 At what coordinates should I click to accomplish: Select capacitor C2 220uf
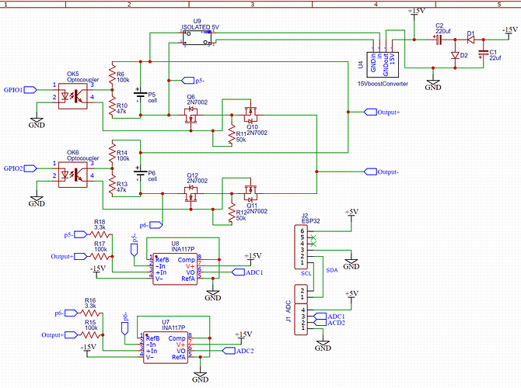pyautogui.click(x=439, y=40)
